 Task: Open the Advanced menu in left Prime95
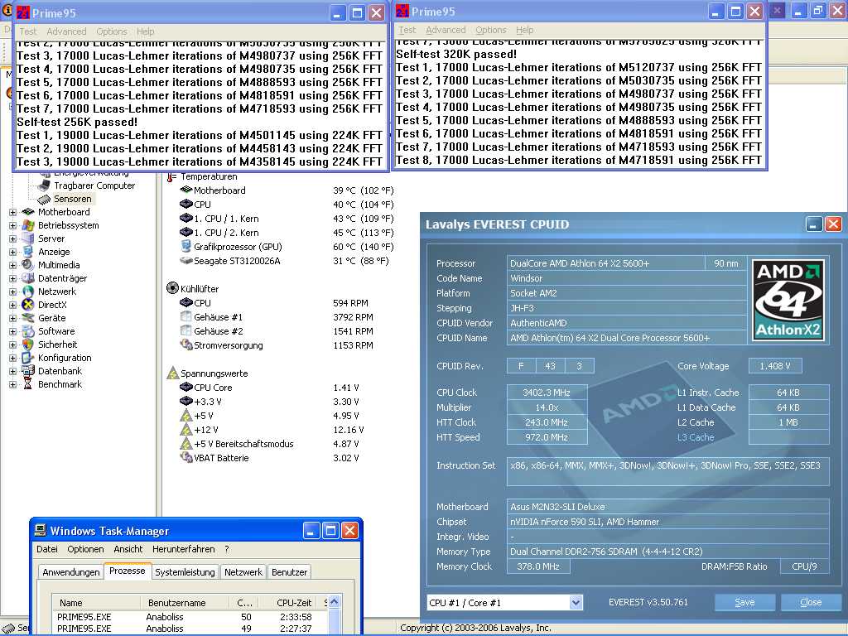pos(66,31)
